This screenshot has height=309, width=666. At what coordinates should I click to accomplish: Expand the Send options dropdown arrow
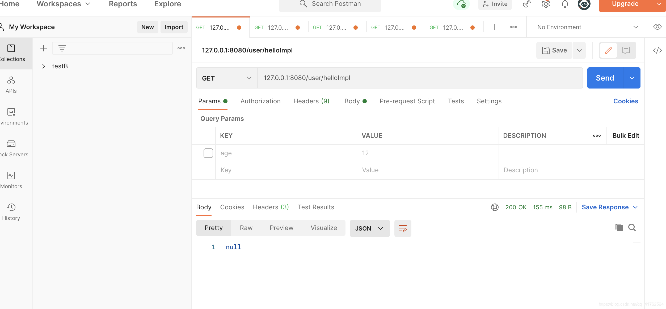[632, 78]
